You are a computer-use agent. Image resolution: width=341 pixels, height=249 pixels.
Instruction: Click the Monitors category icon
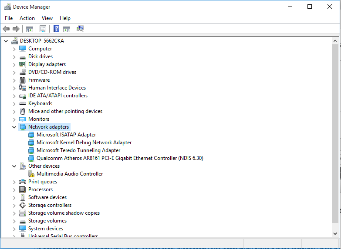23,119
